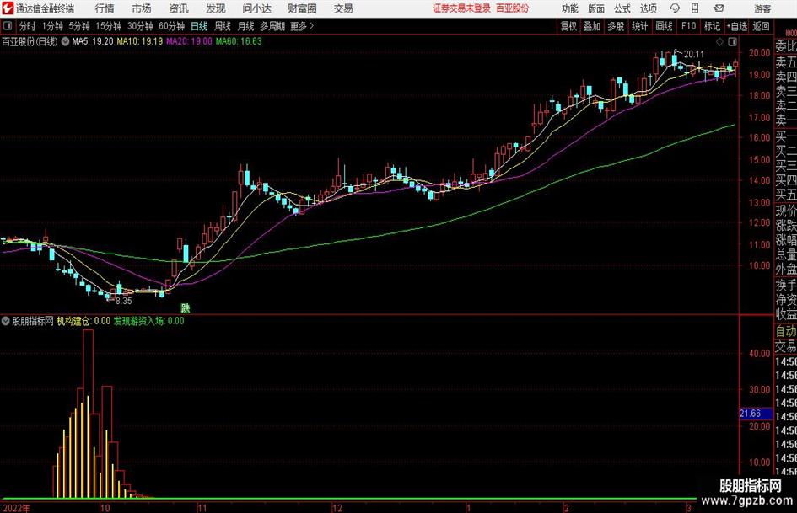Screen dimensions: 797x513
Task: Open the 发现 menu
Action: coord(216,8)
